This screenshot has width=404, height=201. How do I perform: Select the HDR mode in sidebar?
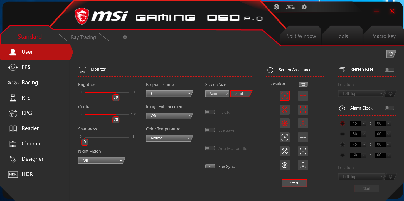[35, 174]
